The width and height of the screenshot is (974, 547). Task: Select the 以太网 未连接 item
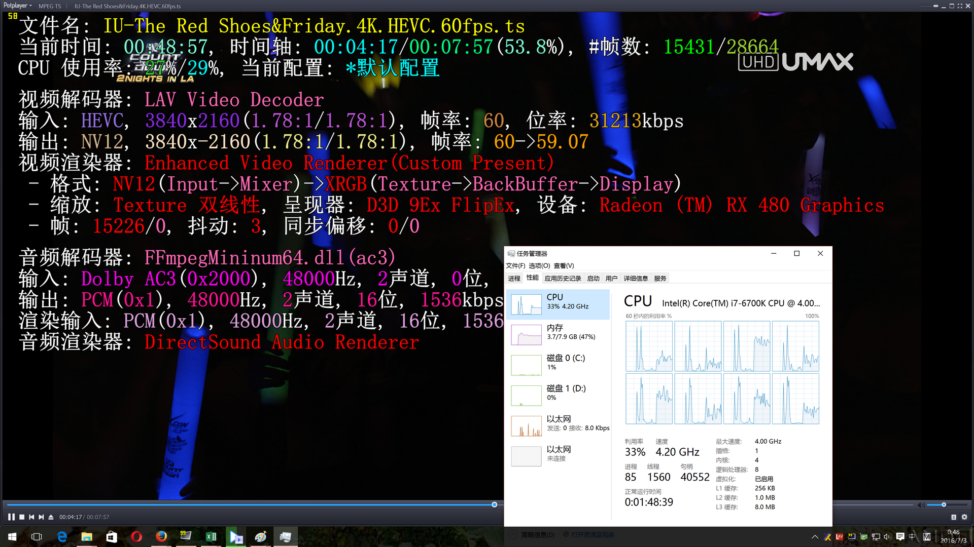click(x=558, y=456)
